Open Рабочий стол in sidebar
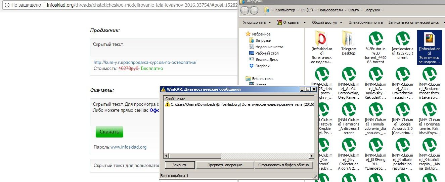The height and width of the screenshot is (182, 445). 264,53
